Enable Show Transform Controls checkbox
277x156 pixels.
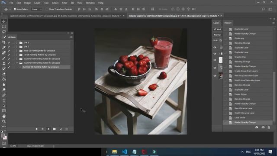(x=47, y=9)
